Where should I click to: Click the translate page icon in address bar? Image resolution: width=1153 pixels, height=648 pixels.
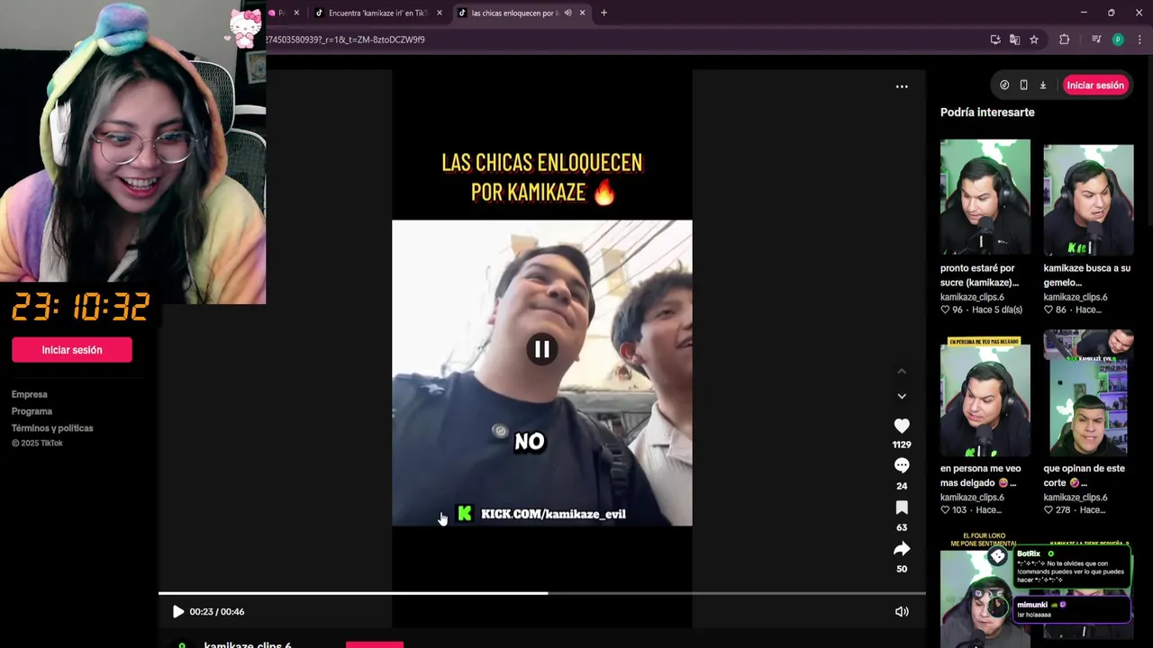pyautogui.click(x=1014, y=40)
